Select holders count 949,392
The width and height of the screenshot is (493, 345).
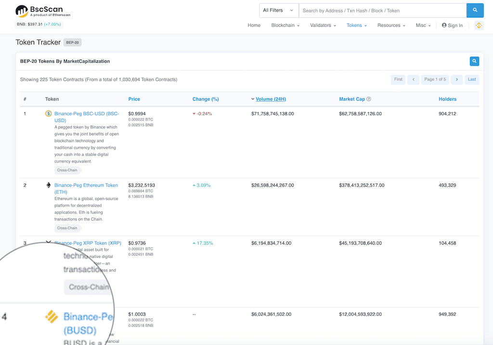pos(447,314)
